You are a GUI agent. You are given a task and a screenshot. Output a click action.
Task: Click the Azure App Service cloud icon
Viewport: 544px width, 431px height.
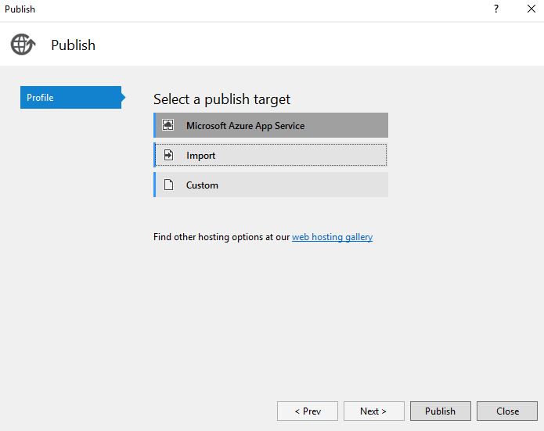coord(168,125)
